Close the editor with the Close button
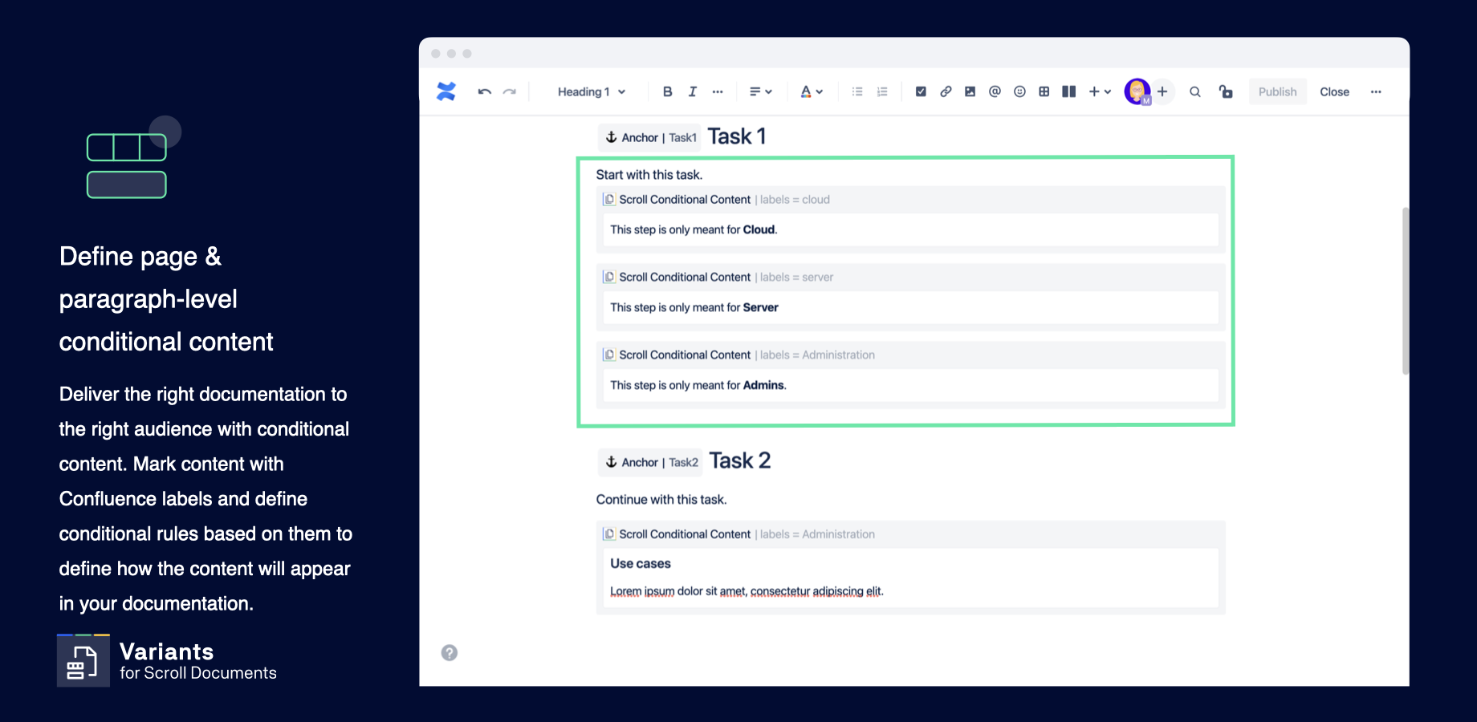 coord(1334,91)
